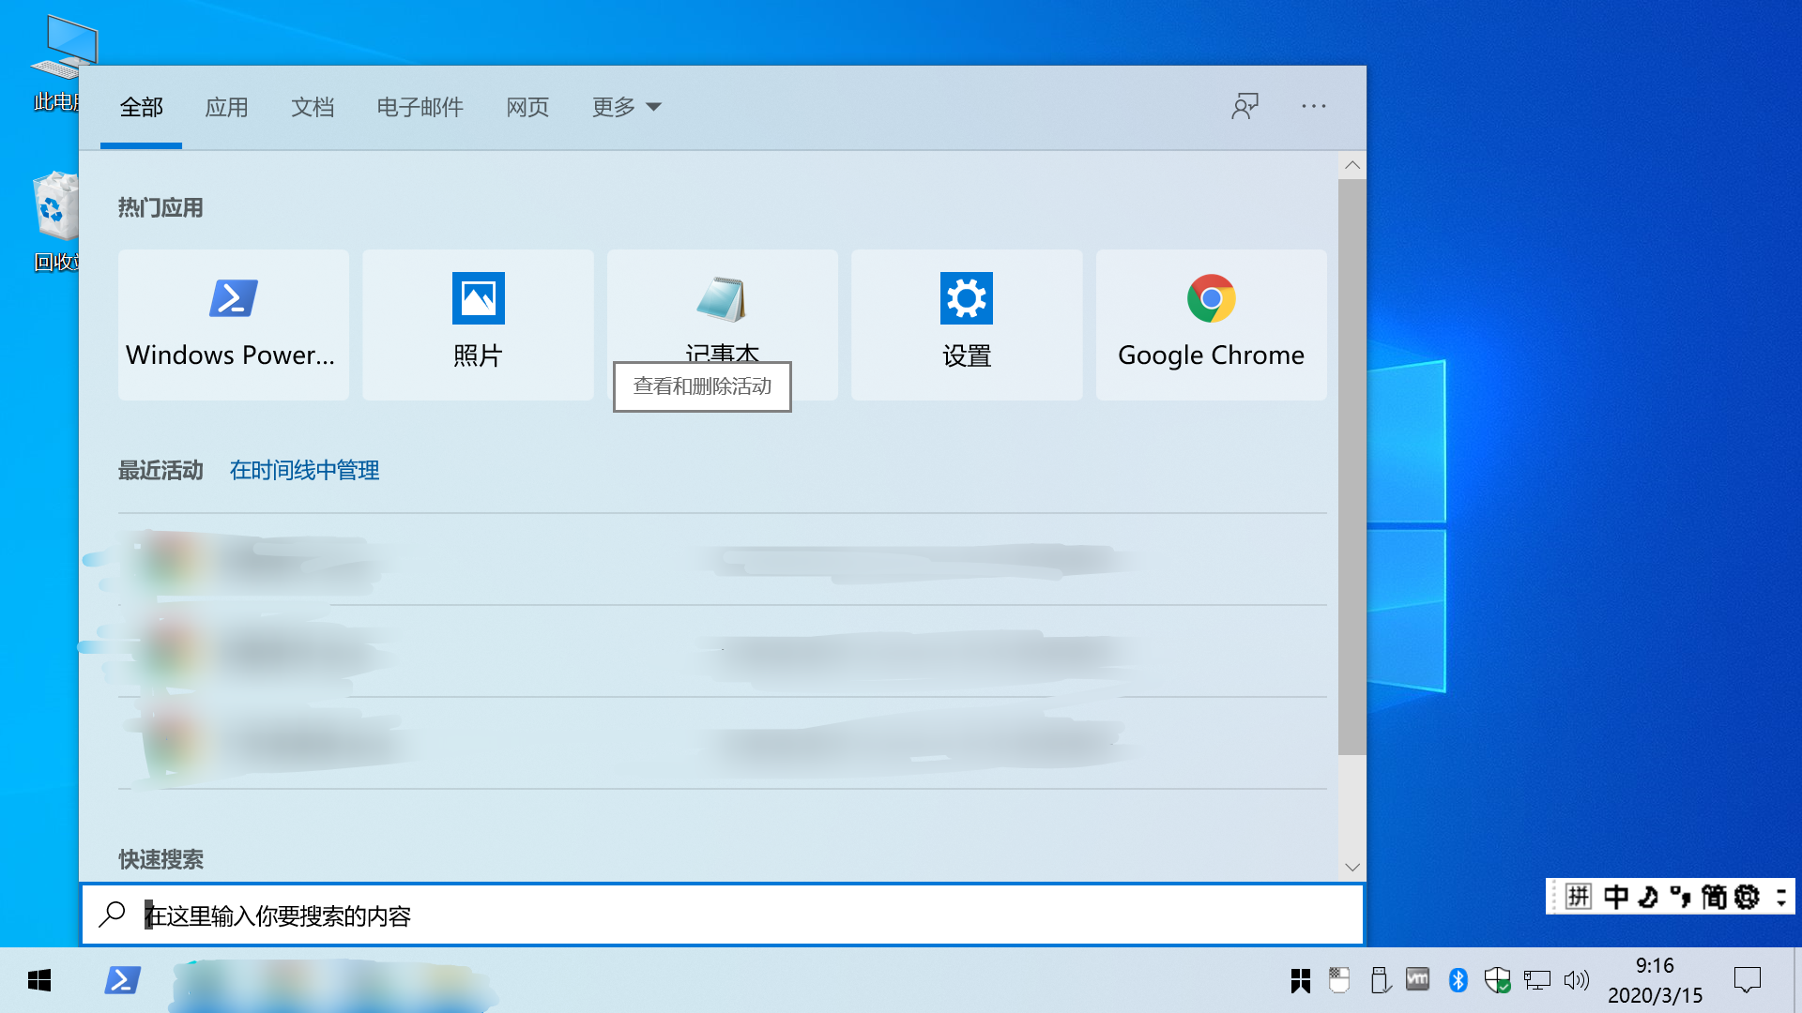Expand the 更多 (More) dropdown
1802x1013 pixels.
click(626, 107)
